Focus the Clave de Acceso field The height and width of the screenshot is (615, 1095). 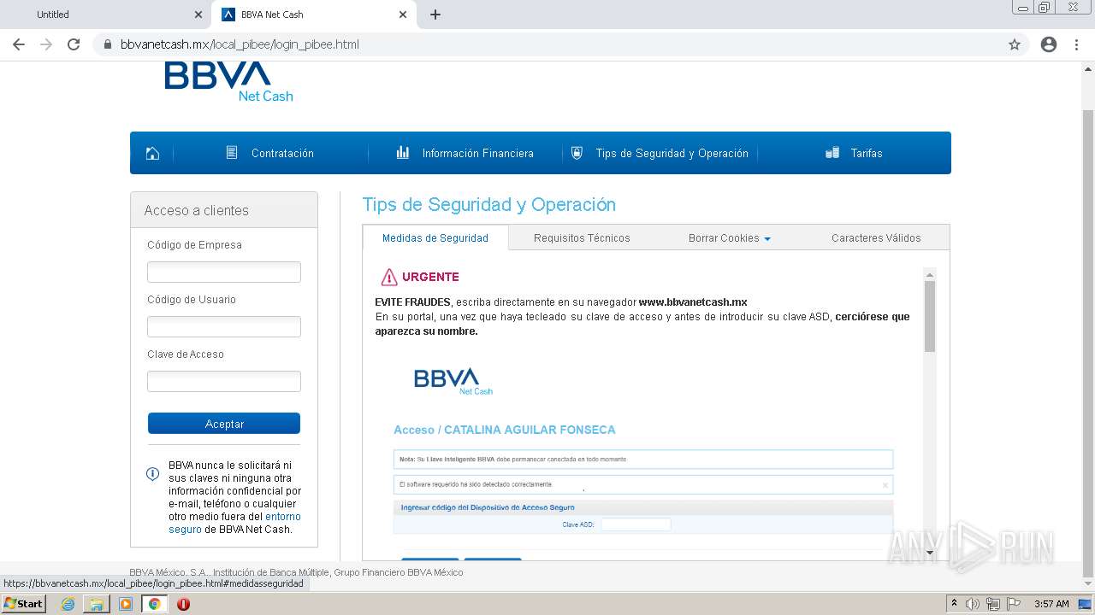(x=224, y=381)
